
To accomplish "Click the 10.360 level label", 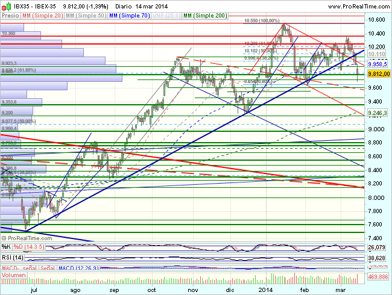I will click(x=8, y=33).
